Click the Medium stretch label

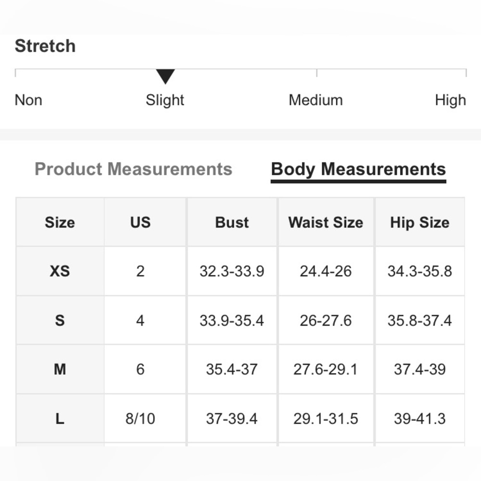click(x=316, y=100)
